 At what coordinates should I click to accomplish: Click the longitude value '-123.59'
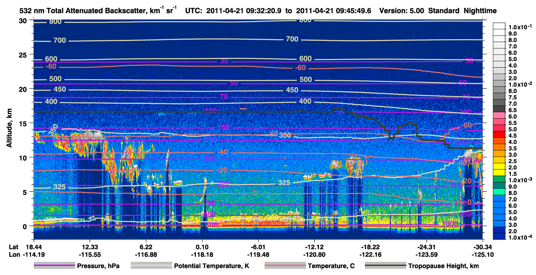pos(426,254)
